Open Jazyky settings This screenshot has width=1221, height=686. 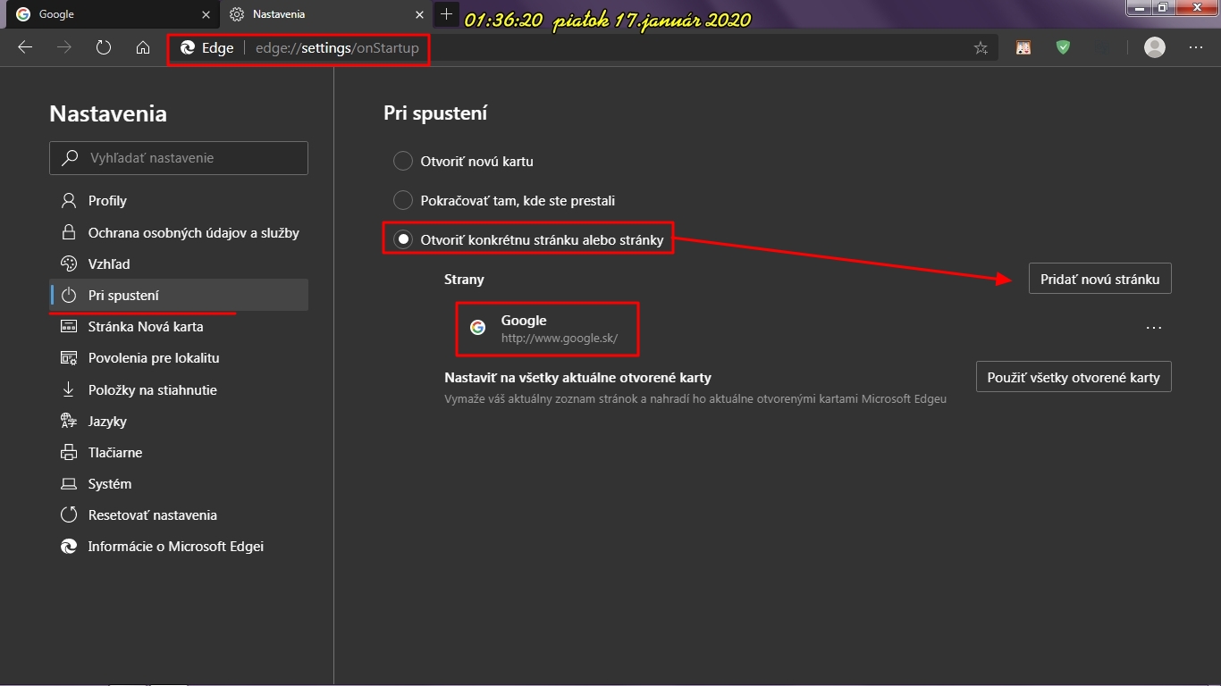click(x=179, y=421)
